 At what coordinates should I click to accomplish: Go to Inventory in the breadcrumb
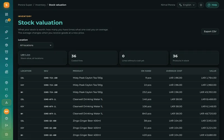(40, 5)
